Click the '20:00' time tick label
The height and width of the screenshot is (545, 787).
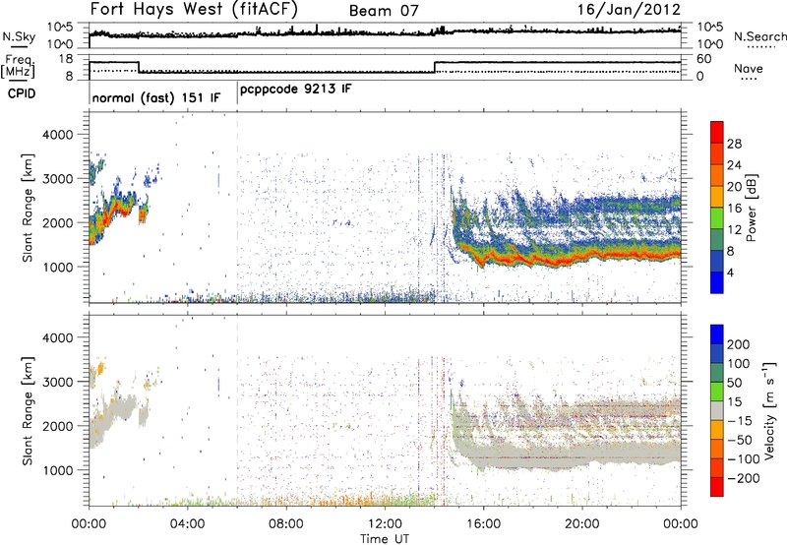(582, 524)
